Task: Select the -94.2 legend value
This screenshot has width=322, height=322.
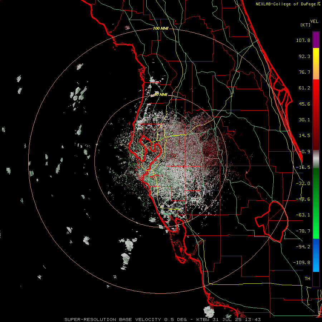Action: [x=303, y=247]
